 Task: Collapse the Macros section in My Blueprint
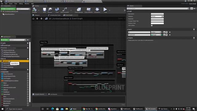1,59
